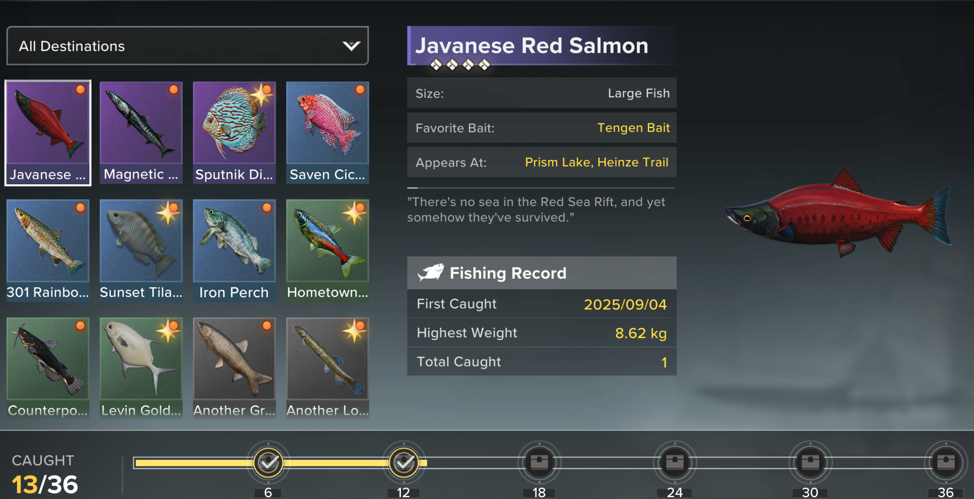Screen dimensions: 974x499
Task: Open the locked reward chest at 18
Action: (539, 463)
